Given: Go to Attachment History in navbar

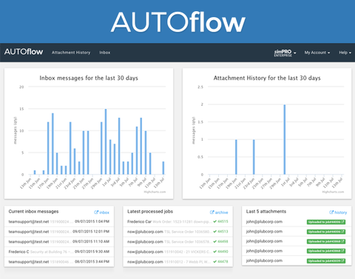Looking at the screenshot, I should [71, 53].
